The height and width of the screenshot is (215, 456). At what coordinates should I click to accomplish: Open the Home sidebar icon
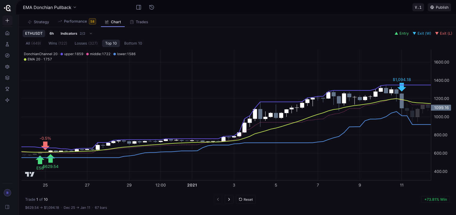pyautogui.click(x=7, y=33)
